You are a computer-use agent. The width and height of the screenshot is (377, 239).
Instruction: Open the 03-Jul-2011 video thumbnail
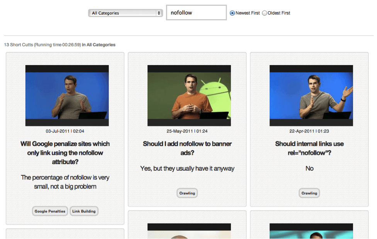click(67, 96)
